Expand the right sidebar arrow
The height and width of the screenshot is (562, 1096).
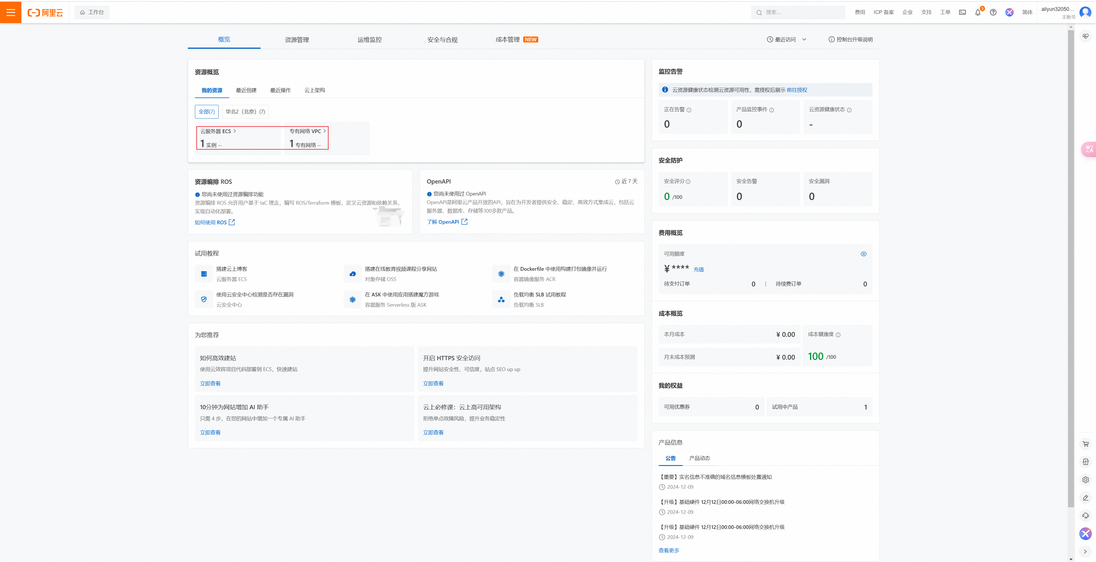pos(1085,551)
